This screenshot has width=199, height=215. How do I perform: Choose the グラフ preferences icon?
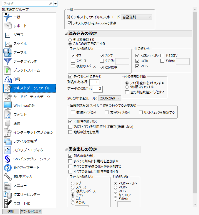point(8,35)
